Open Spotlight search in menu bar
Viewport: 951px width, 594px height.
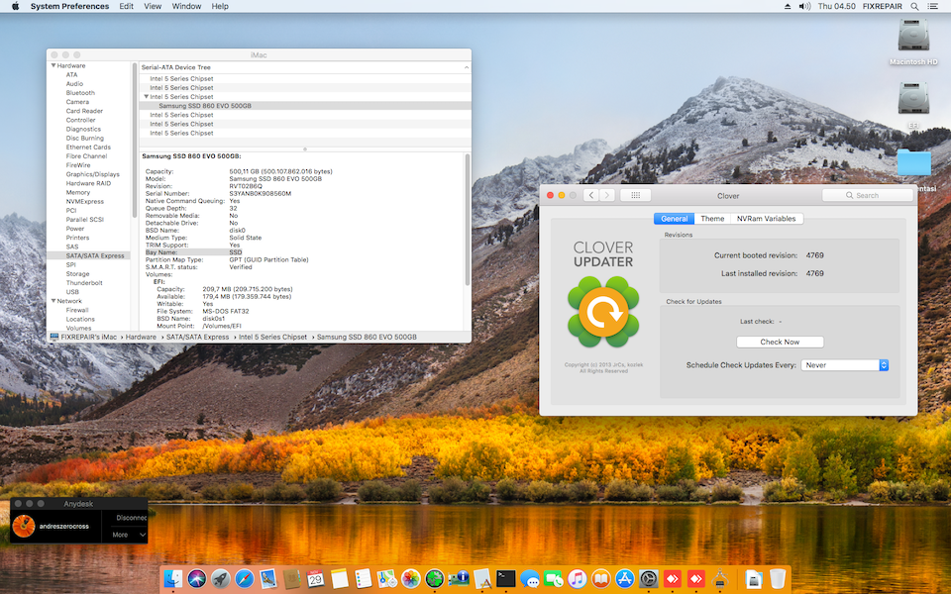[914, 6]
